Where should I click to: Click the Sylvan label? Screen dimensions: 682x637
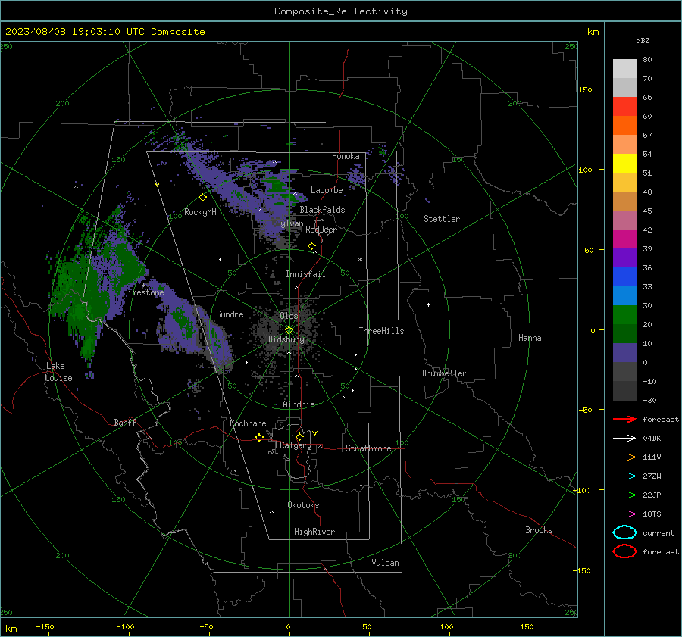[289, 224]
